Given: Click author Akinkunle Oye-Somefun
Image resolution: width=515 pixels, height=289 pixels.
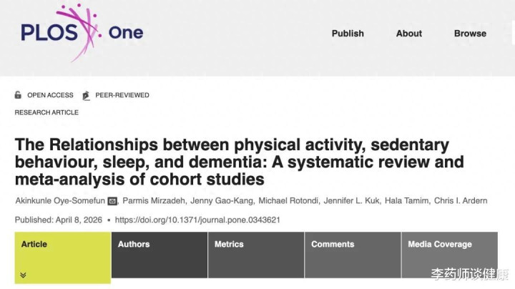Looking at the screenshot, I should pos(65,201).
